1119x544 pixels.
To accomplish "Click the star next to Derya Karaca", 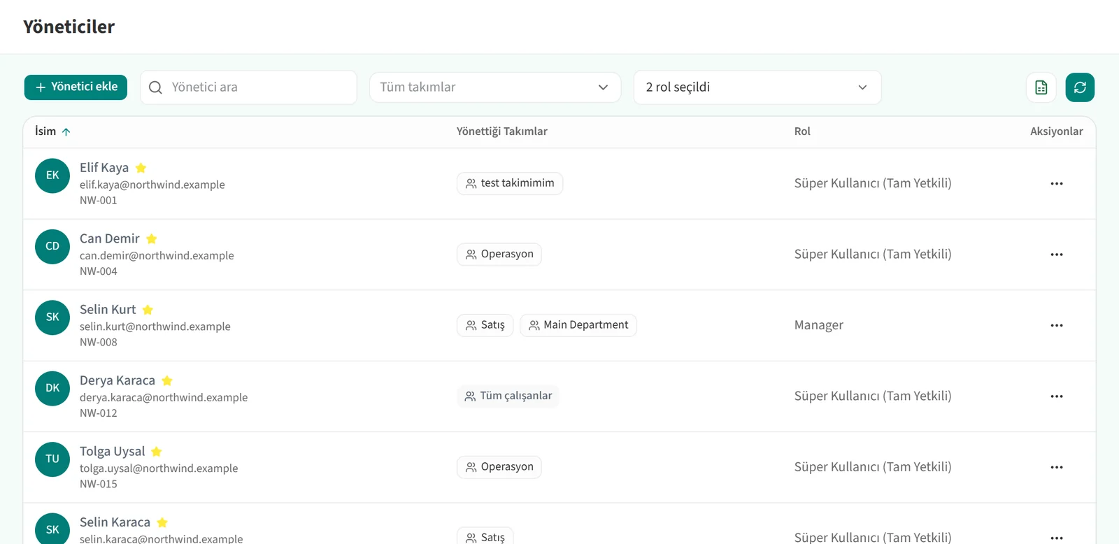I will tap(167, 380).
